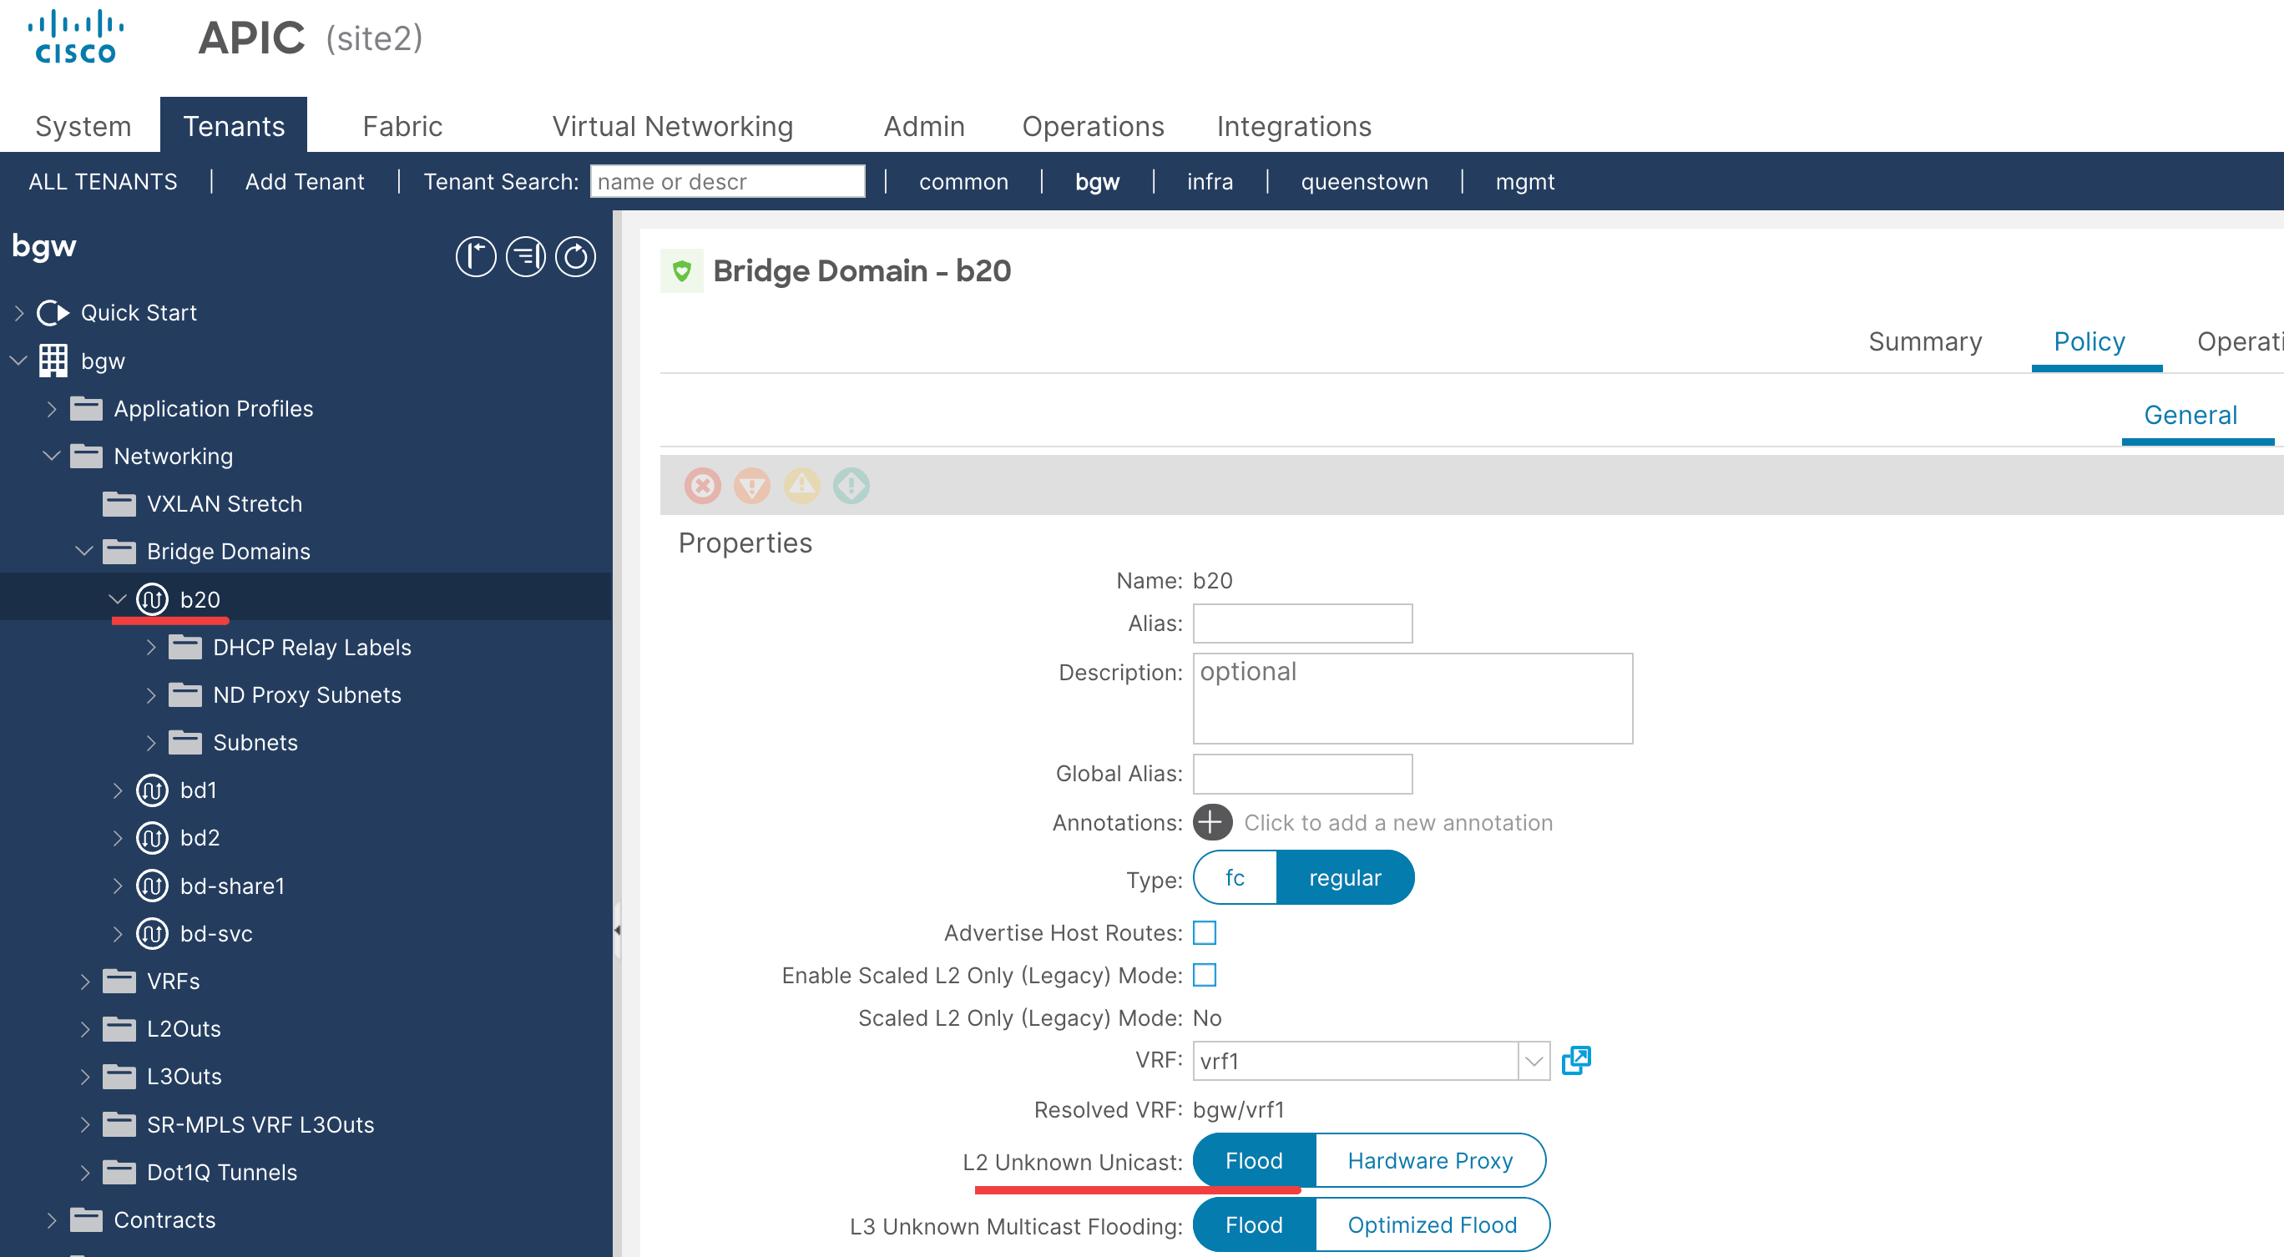Open the VRF launch popup icon

[1575, 1060]
